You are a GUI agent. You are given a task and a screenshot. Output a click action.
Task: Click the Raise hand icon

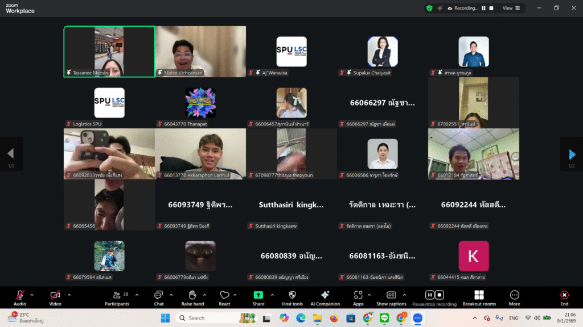tap(192, 297)
